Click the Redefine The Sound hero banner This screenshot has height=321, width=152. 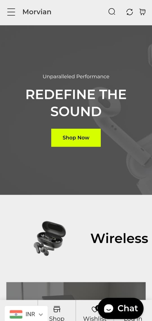tap(76, 110)
